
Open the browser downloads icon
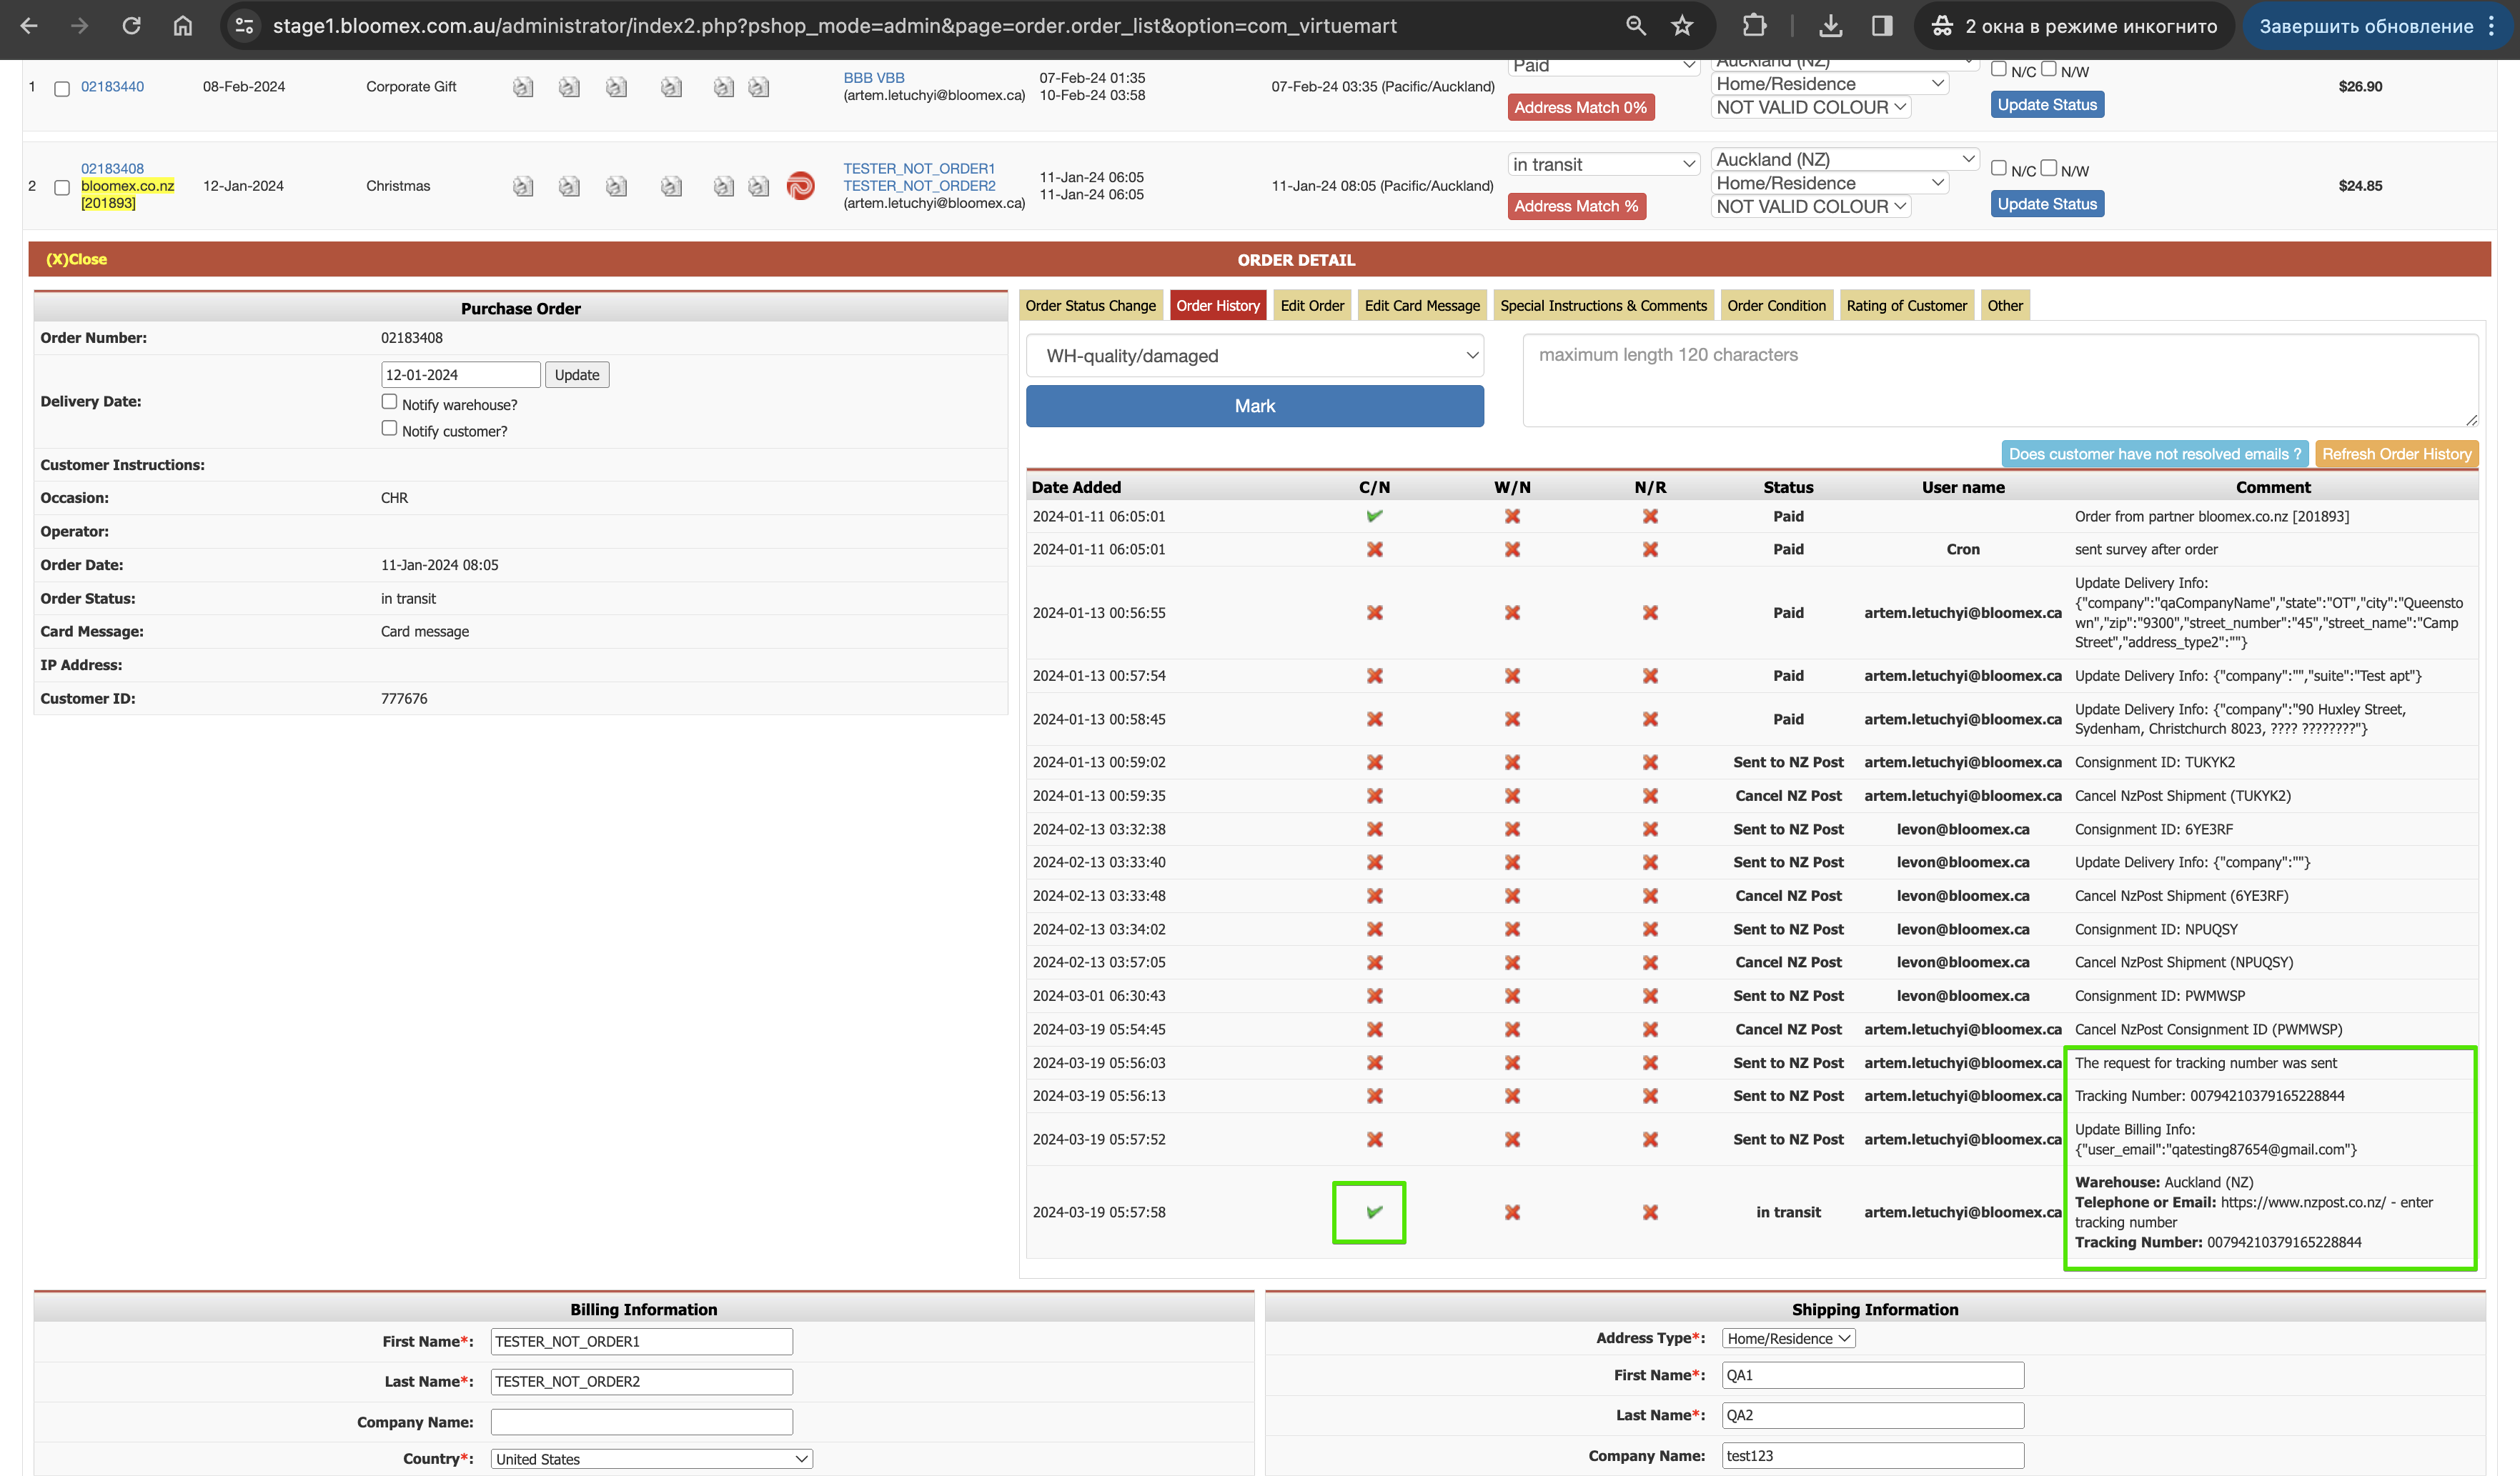1830,26
